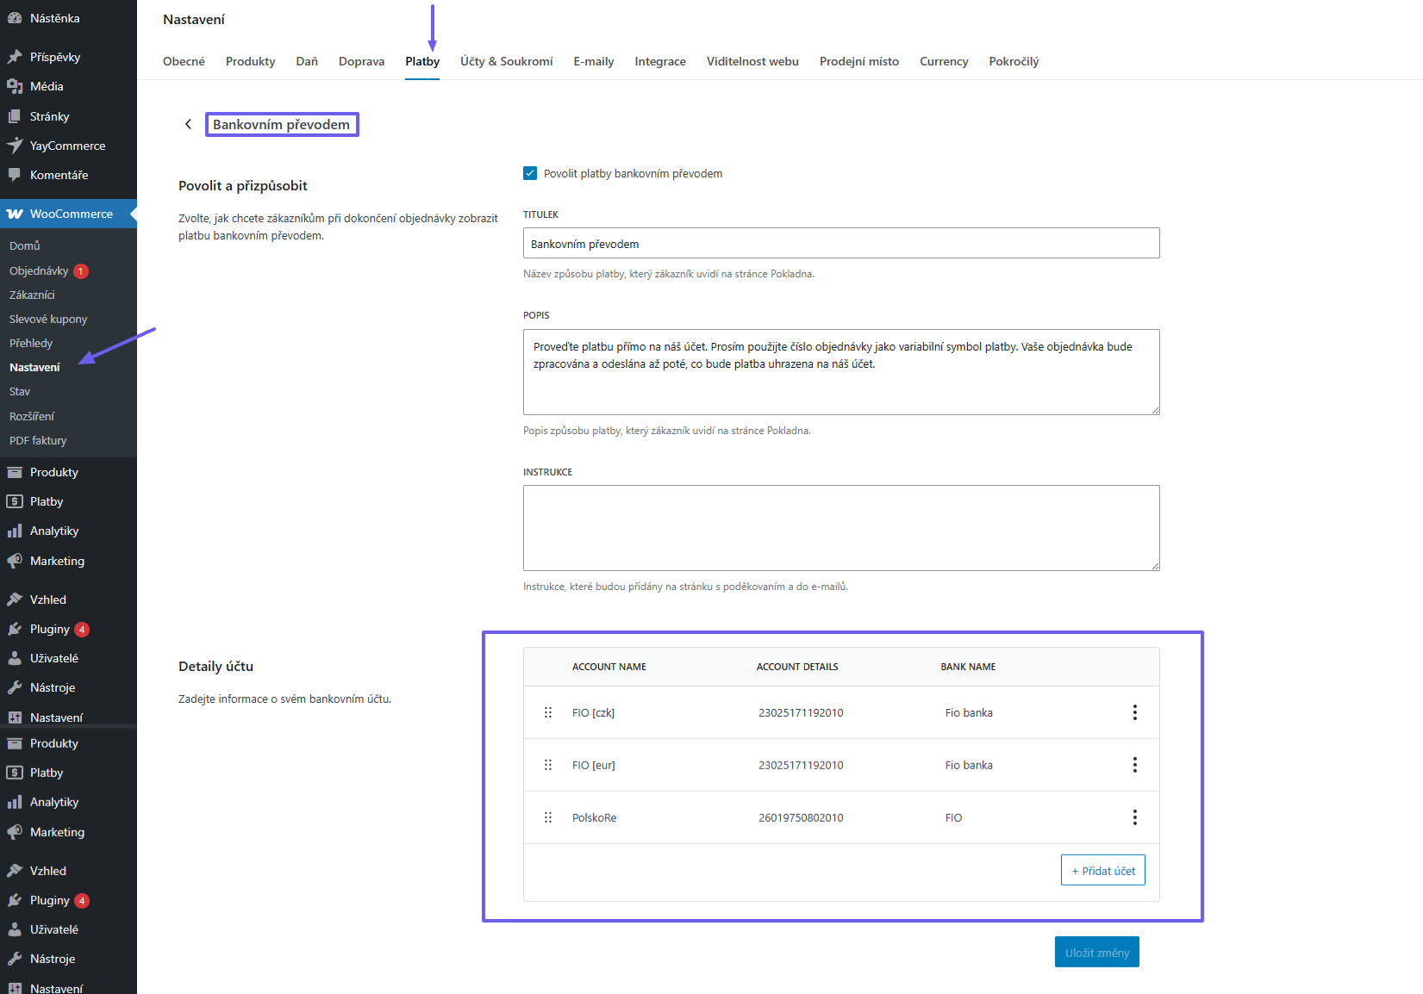Open Vzhled in the sidebar
This screenshot has height=994, width=1423.
point(48,599)
